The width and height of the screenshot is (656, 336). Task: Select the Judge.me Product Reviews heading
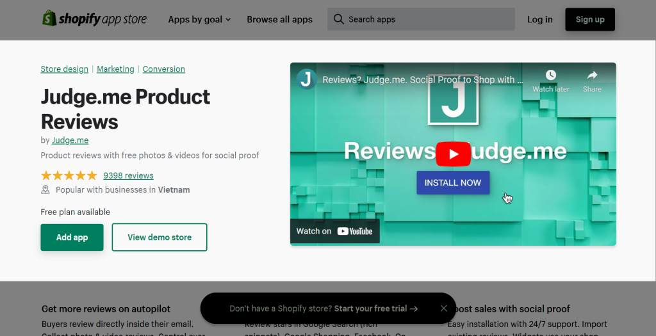click(126, 109)
